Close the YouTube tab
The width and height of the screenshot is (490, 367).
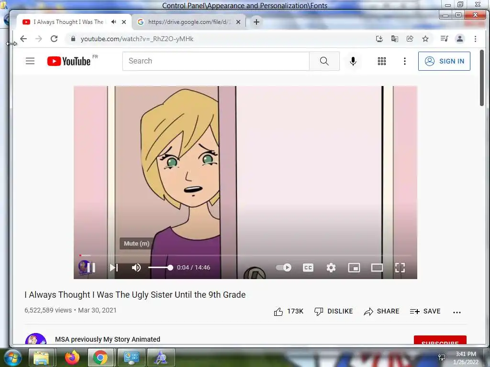[124, 22]
